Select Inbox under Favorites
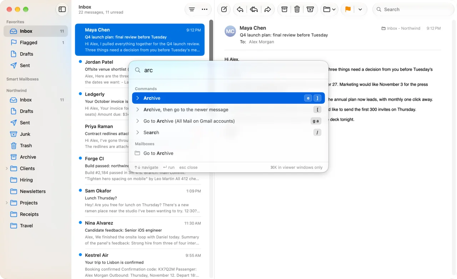457x279 pixels. (x=36, y=31)
